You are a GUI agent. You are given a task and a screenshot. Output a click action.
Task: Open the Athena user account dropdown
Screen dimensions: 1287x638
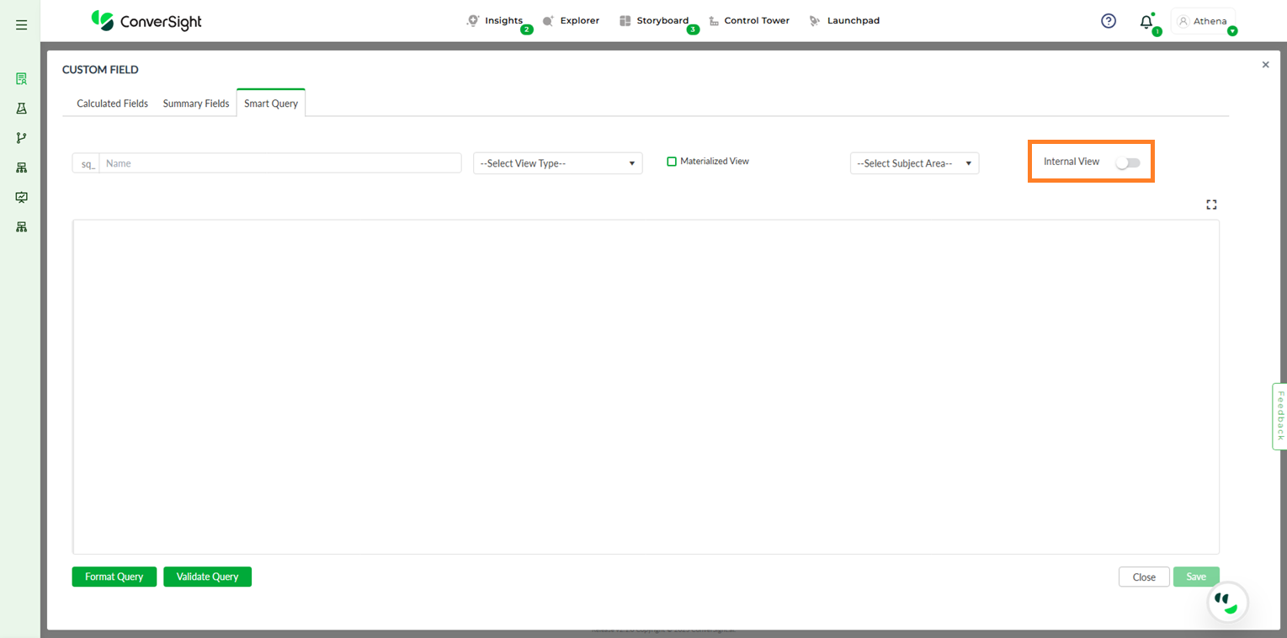click(x=1204, y=22)
